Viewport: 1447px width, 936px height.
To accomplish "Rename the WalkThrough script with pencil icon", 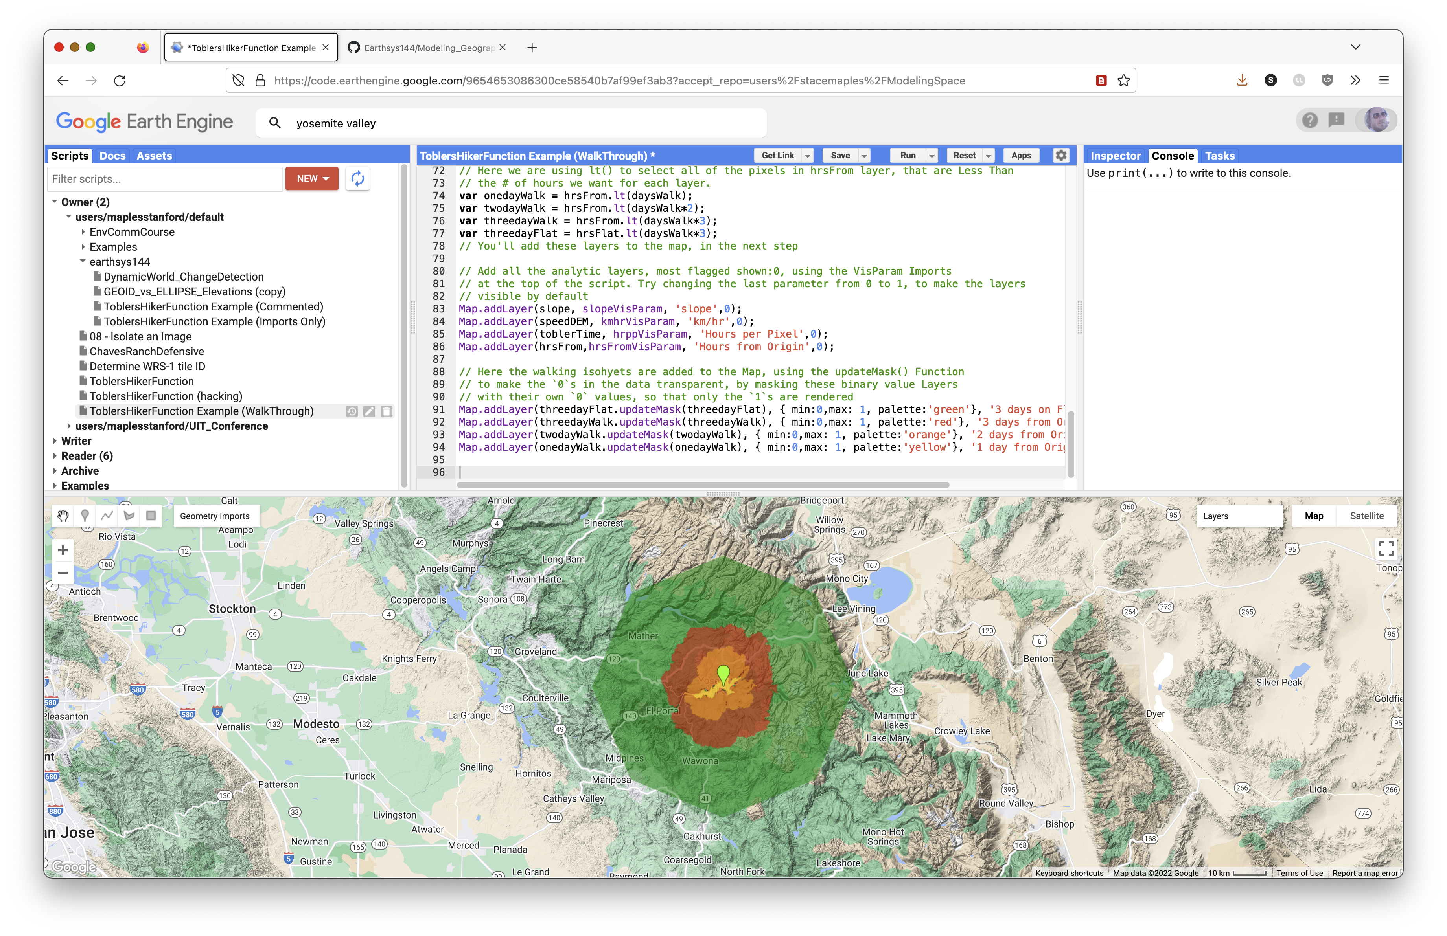I will [x=369, y=411].
